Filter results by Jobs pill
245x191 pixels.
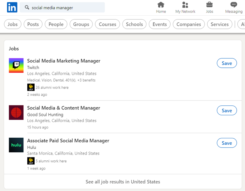13,24
